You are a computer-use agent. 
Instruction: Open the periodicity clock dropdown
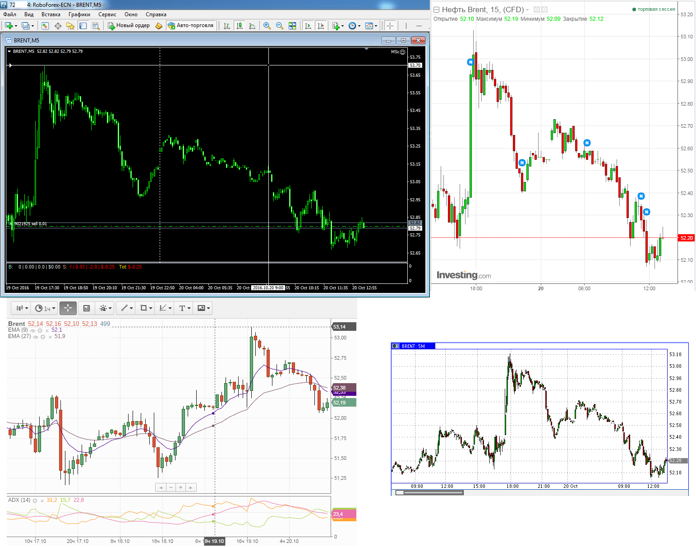click(x=355, y=26)
